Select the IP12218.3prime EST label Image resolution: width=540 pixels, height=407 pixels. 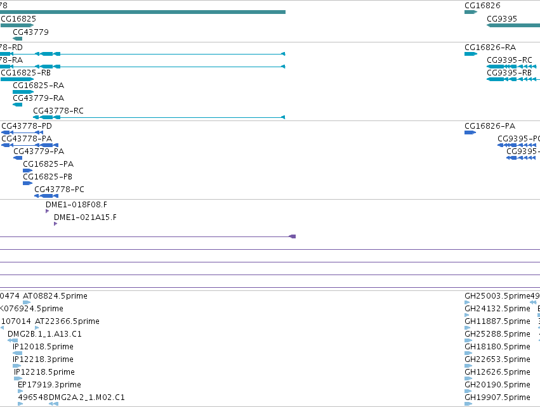pos(43,359)
